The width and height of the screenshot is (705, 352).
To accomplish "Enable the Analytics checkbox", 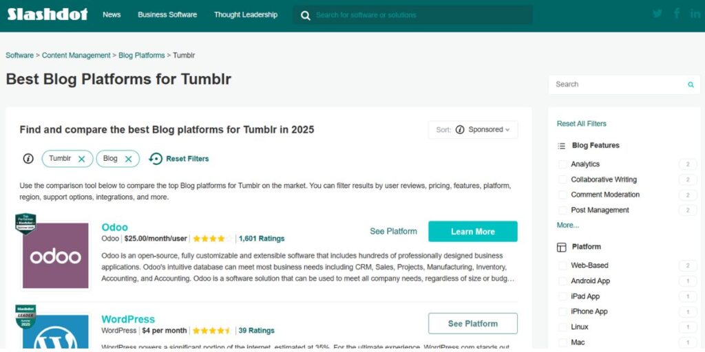I will (x=562, y=164).
